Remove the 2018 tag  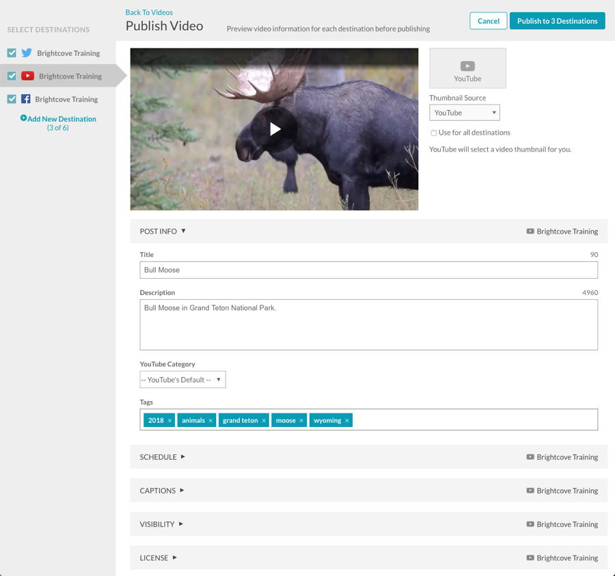click(x=170, y=421)
